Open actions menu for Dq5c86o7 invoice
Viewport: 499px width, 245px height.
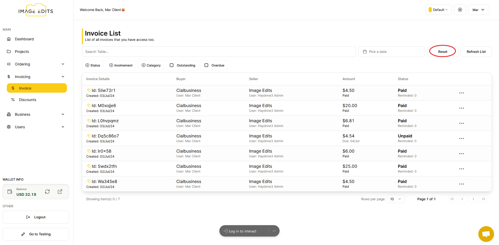461,138
